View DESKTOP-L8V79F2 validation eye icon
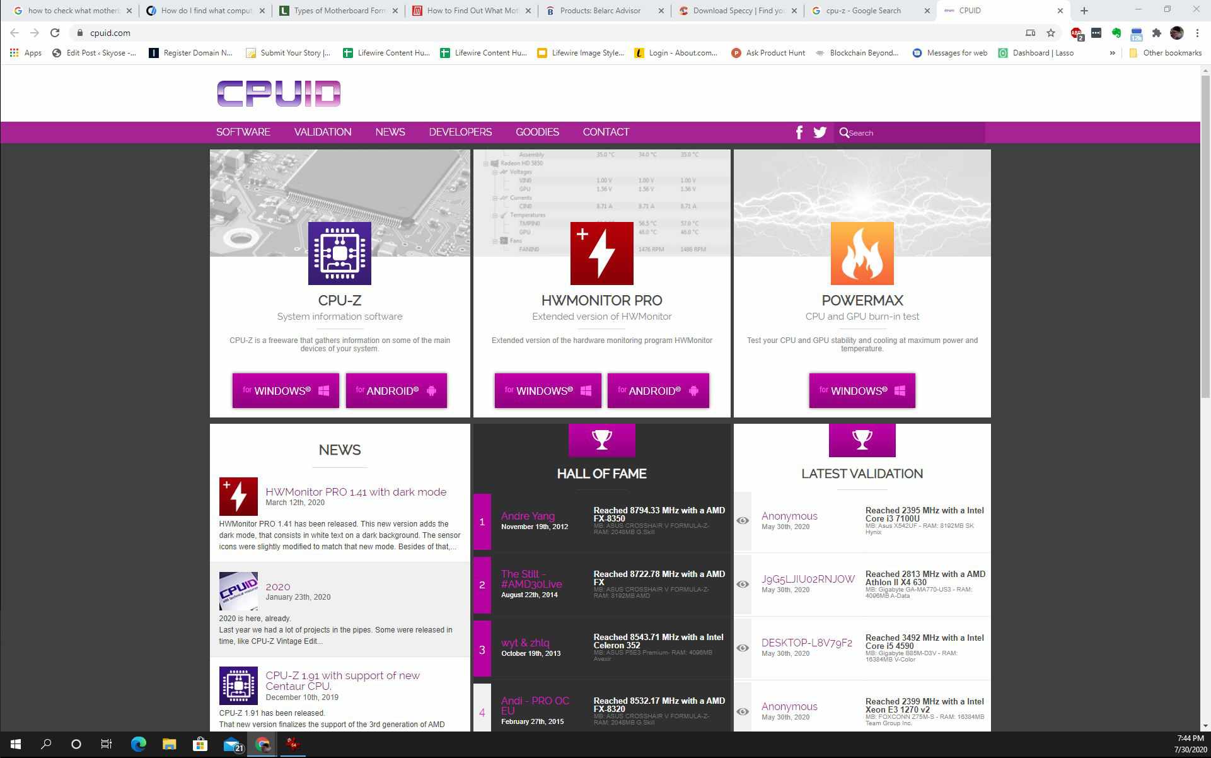 (x=743, y=648)
